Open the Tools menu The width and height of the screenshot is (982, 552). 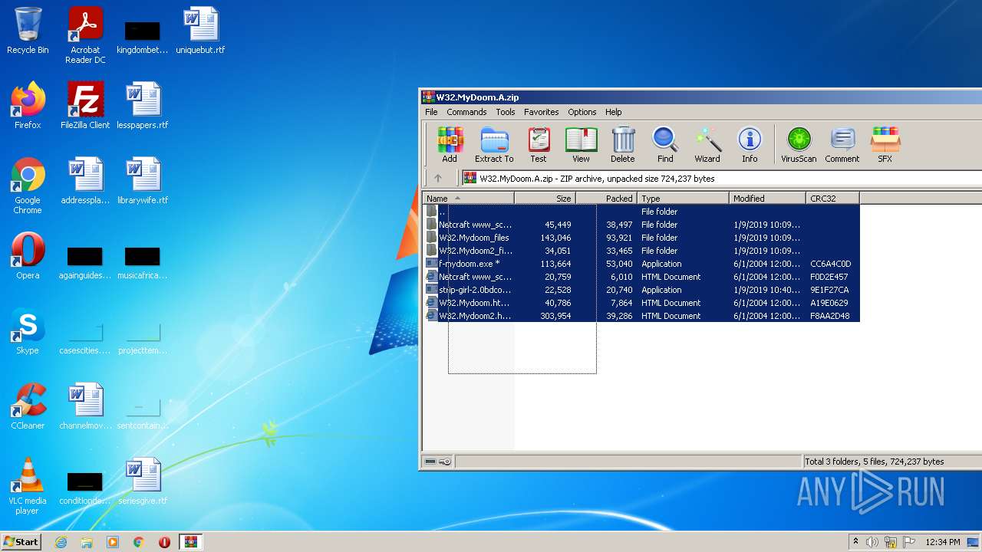tap(506, 112)
